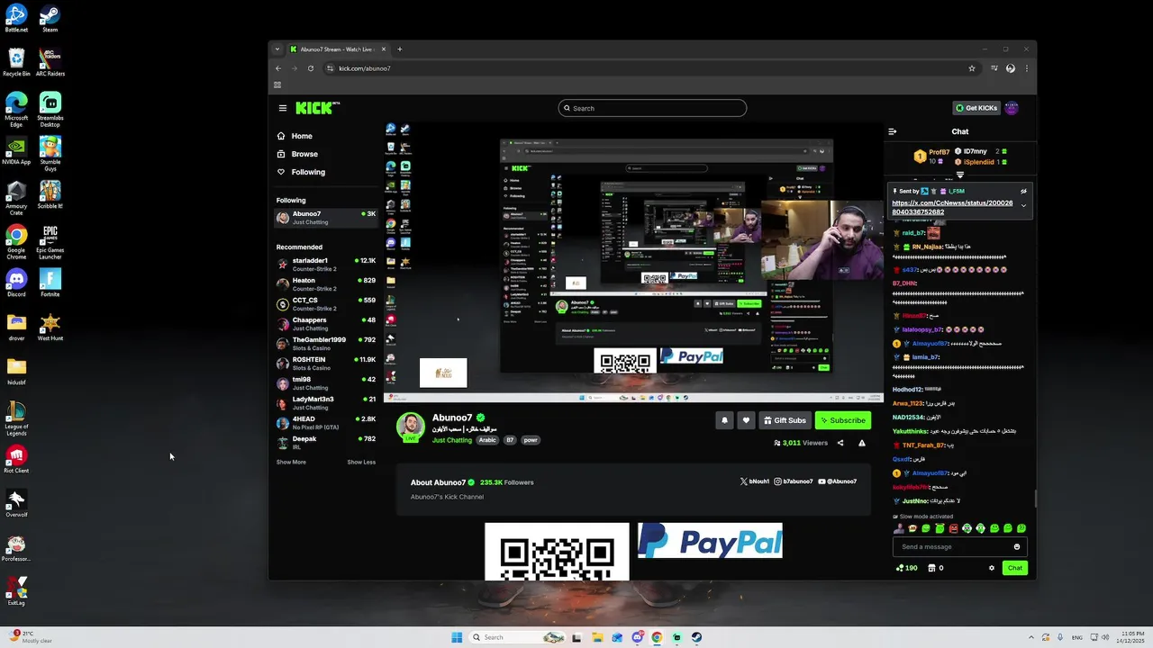Unpin the pinned chat message
This screenshot has height=648, width=1153.
tap(1023, 191)
